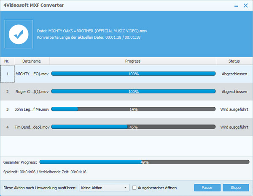Open the Keine Aktion dropdown

click(105, 188)
